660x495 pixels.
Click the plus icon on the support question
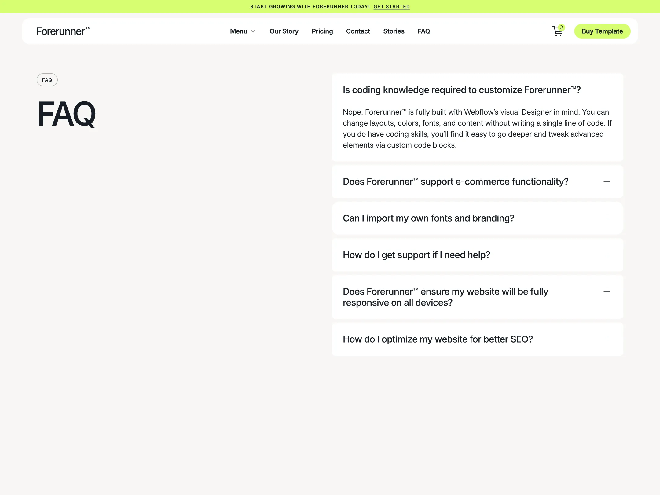(607, 255)
